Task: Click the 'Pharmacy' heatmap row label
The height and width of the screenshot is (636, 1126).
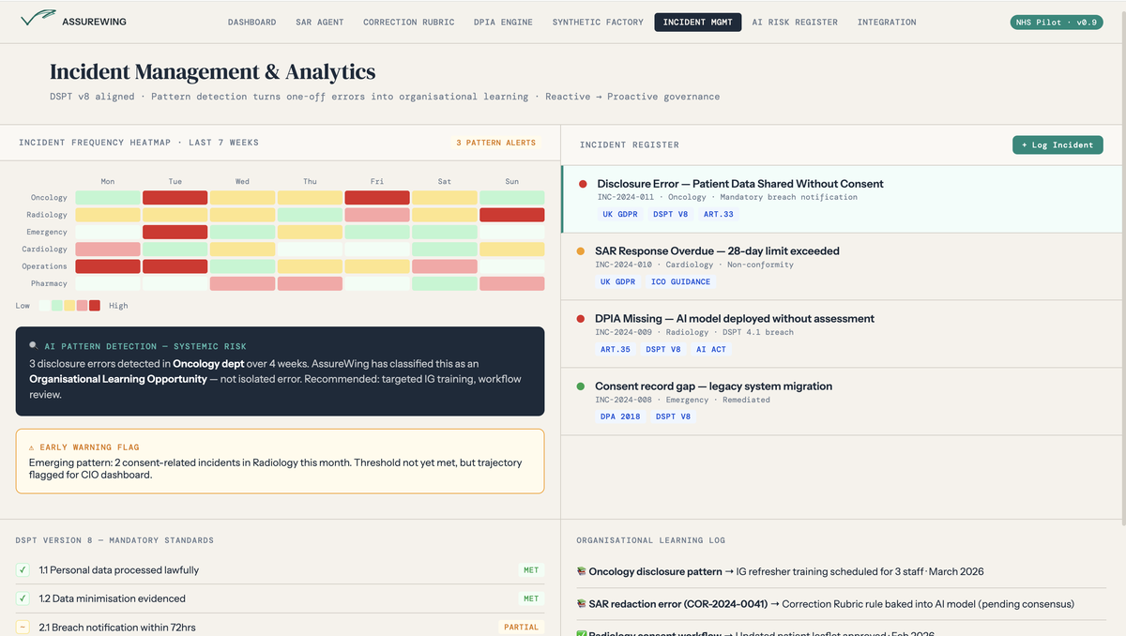Action: pos(49,283)
